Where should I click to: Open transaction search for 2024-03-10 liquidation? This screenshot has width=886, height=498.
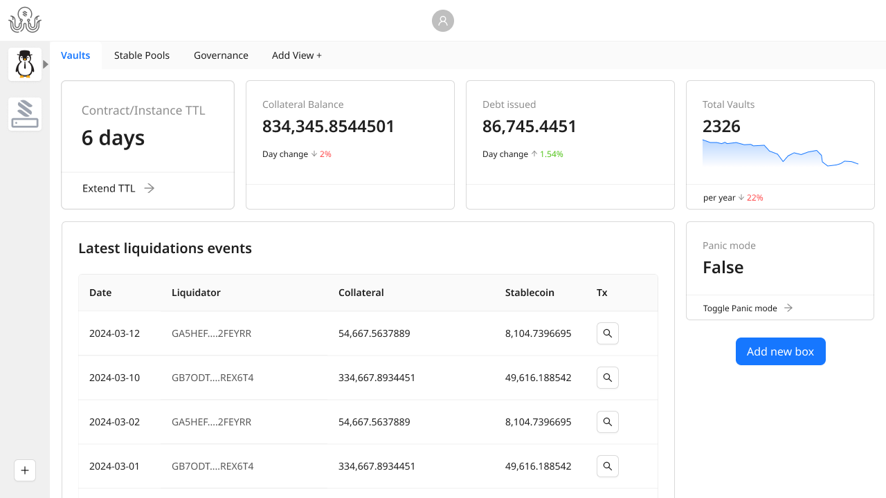pyautogui.click(x=607, y=378)
